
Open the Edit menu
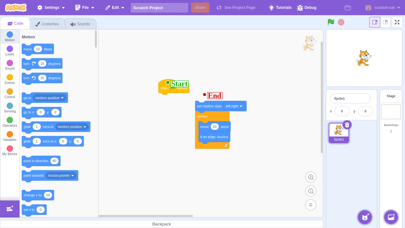[115, 8]
